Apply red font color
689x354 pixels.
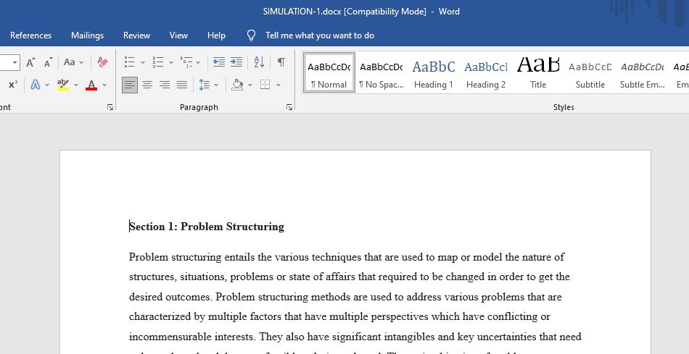point(91,85)
